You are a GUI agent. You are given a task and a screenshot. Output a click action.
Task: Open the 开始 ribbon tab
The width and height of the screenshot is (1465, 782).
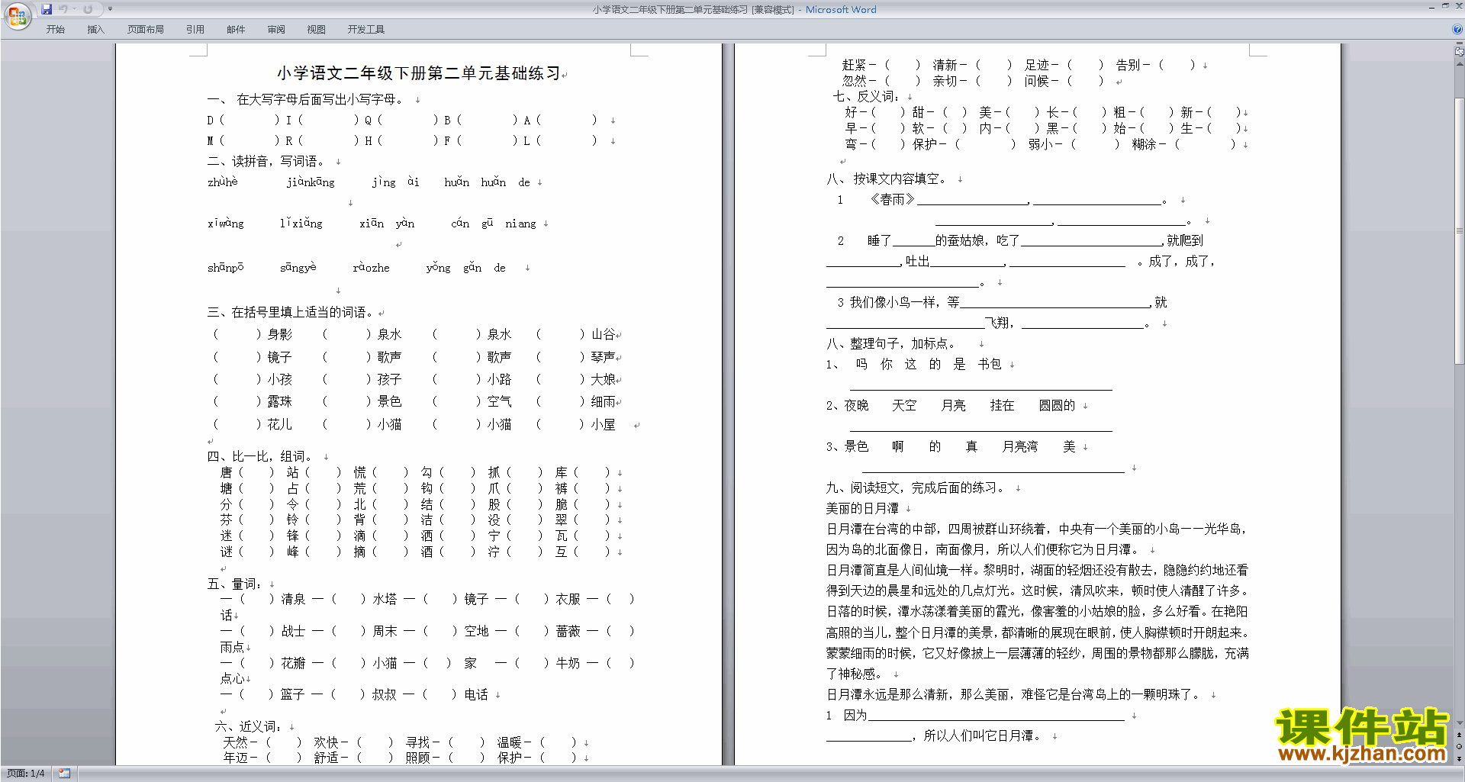click(55, 30)
